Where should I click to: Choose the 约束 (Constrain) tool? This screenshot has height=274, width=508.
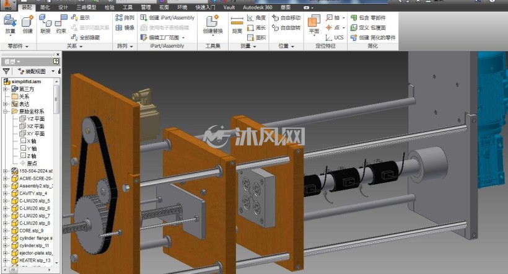click(x=61, y=24)
